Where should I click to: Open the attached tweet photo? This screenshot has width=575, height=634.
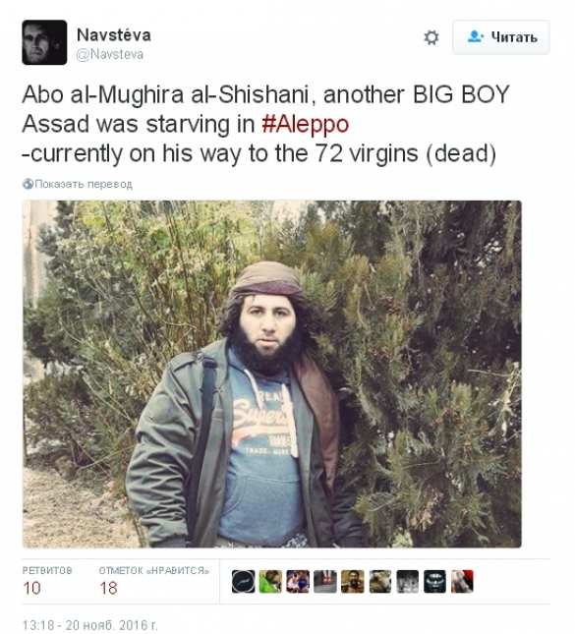tap(271, 375)
